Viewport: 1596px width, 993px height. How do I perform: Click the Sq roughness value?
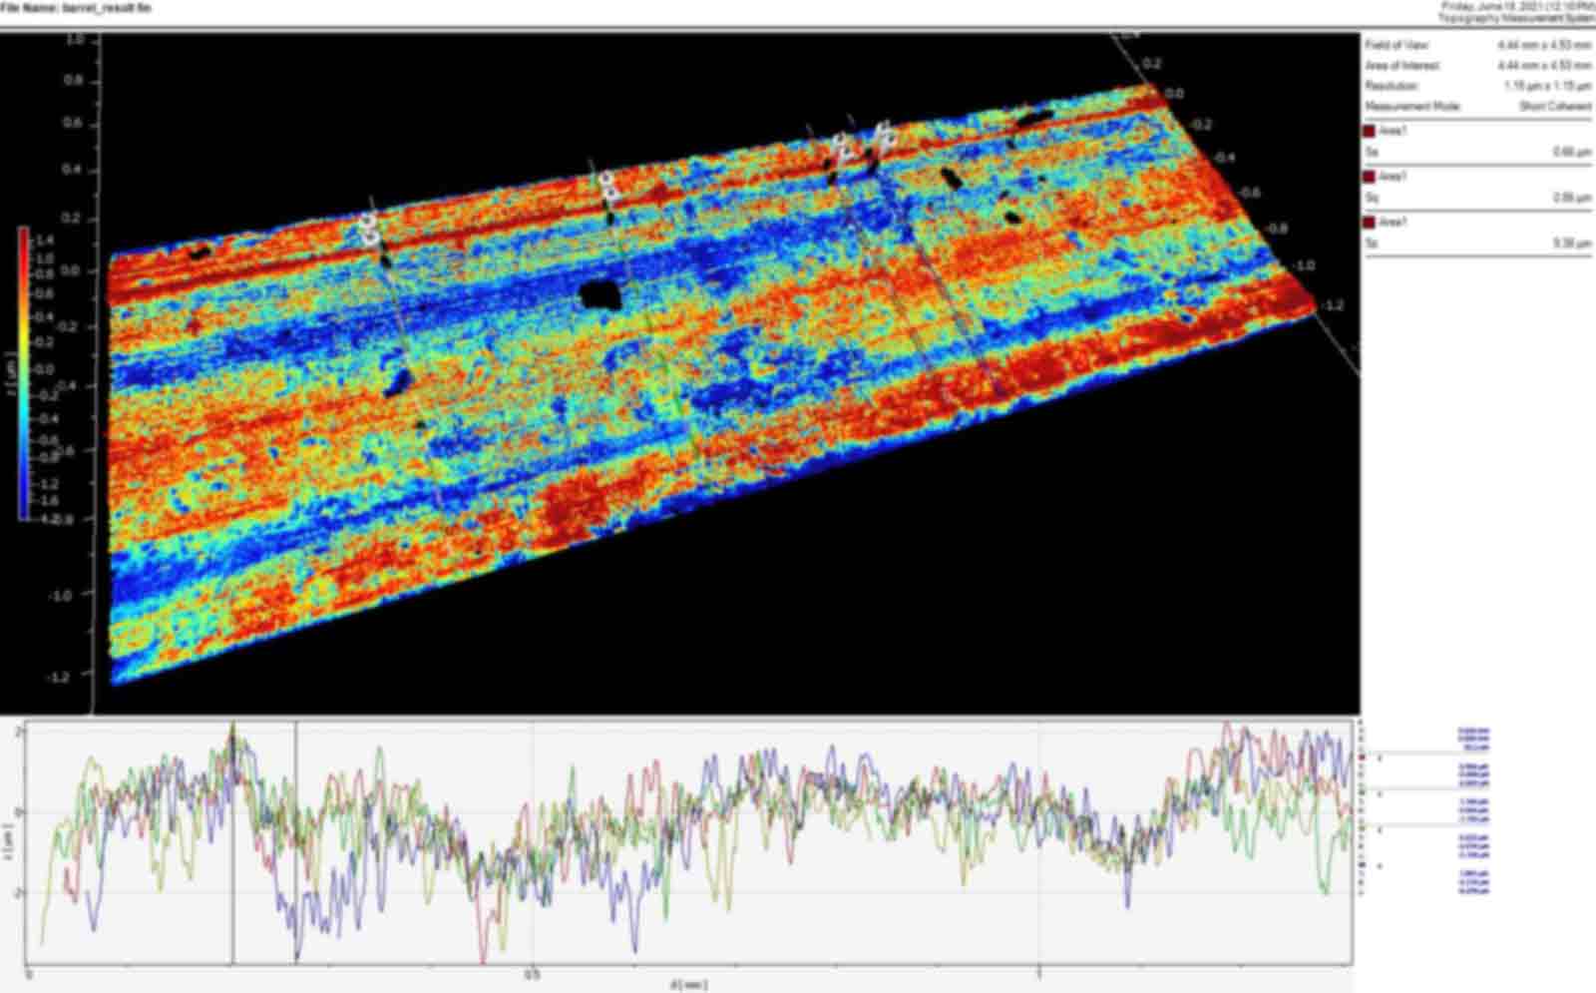(x=1572, y=198)
